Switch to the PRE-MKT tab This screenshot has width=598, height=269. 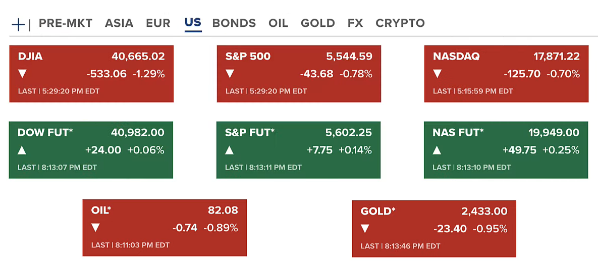pos(66,23)
